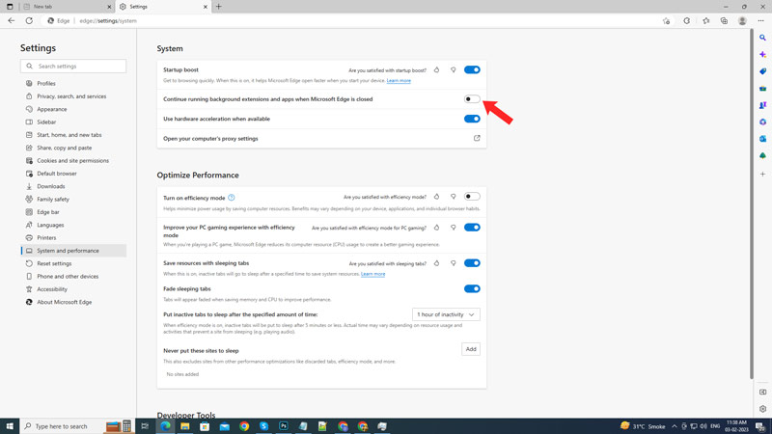
Task: Thumbs down for PC gaming efficiency mode
Action: pos(453,228)
